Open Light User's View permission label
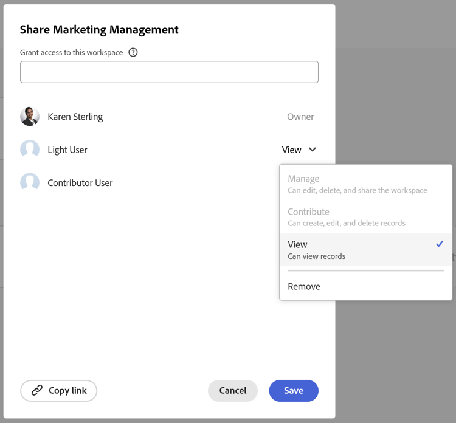Image resolution: width=456 pixels, height=423 pixels. pyautogui.click(x=292, y=150)
